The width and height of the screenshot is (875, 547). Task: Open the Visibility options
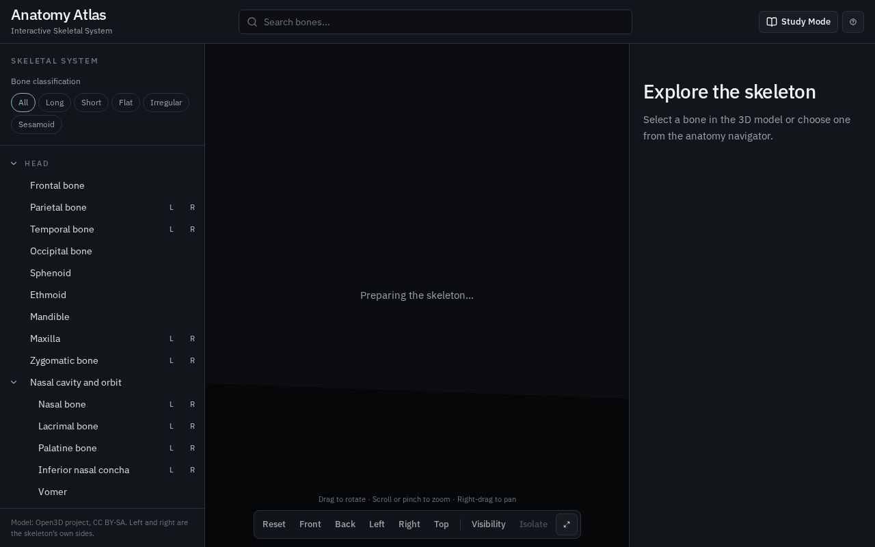tap(489, 524)
